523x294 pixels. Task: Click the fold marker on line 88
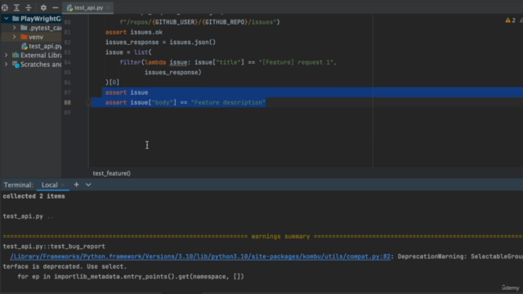[x=88, y=103]
